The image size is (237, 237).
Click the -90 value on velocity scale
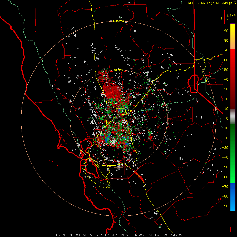pos(225,206)
